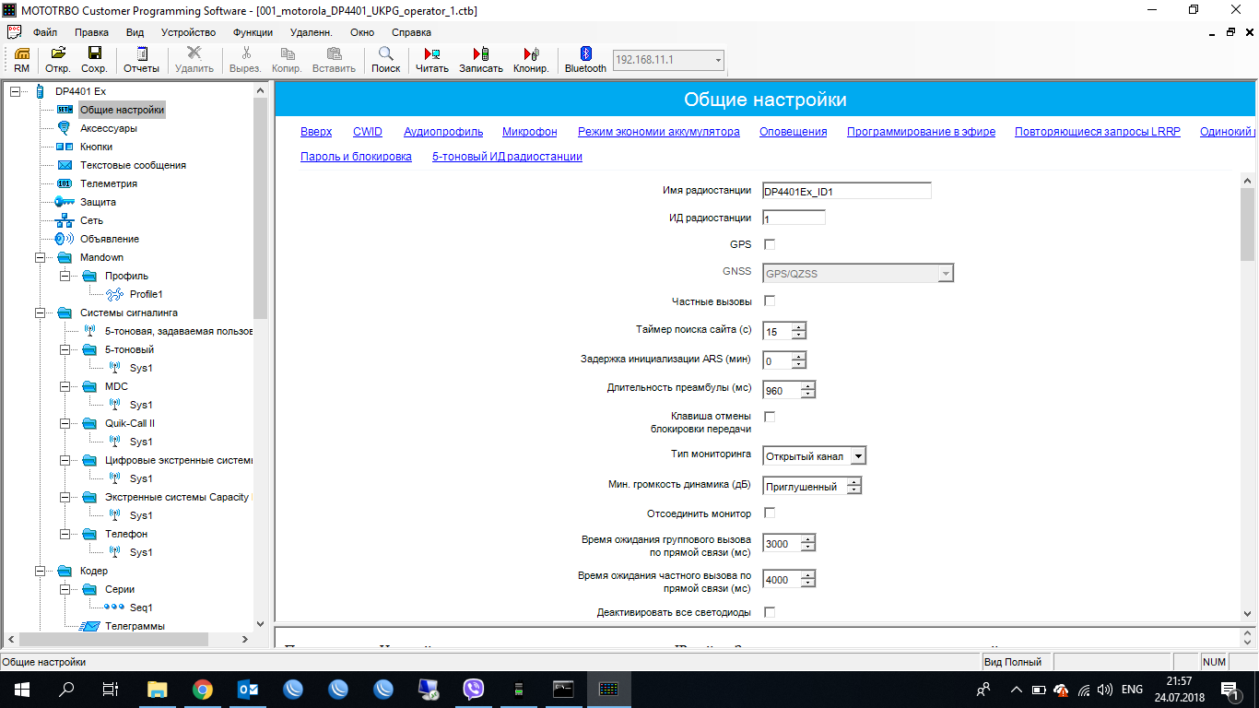Collapse the Системы сигналинга node

click(x=40, y=313)
